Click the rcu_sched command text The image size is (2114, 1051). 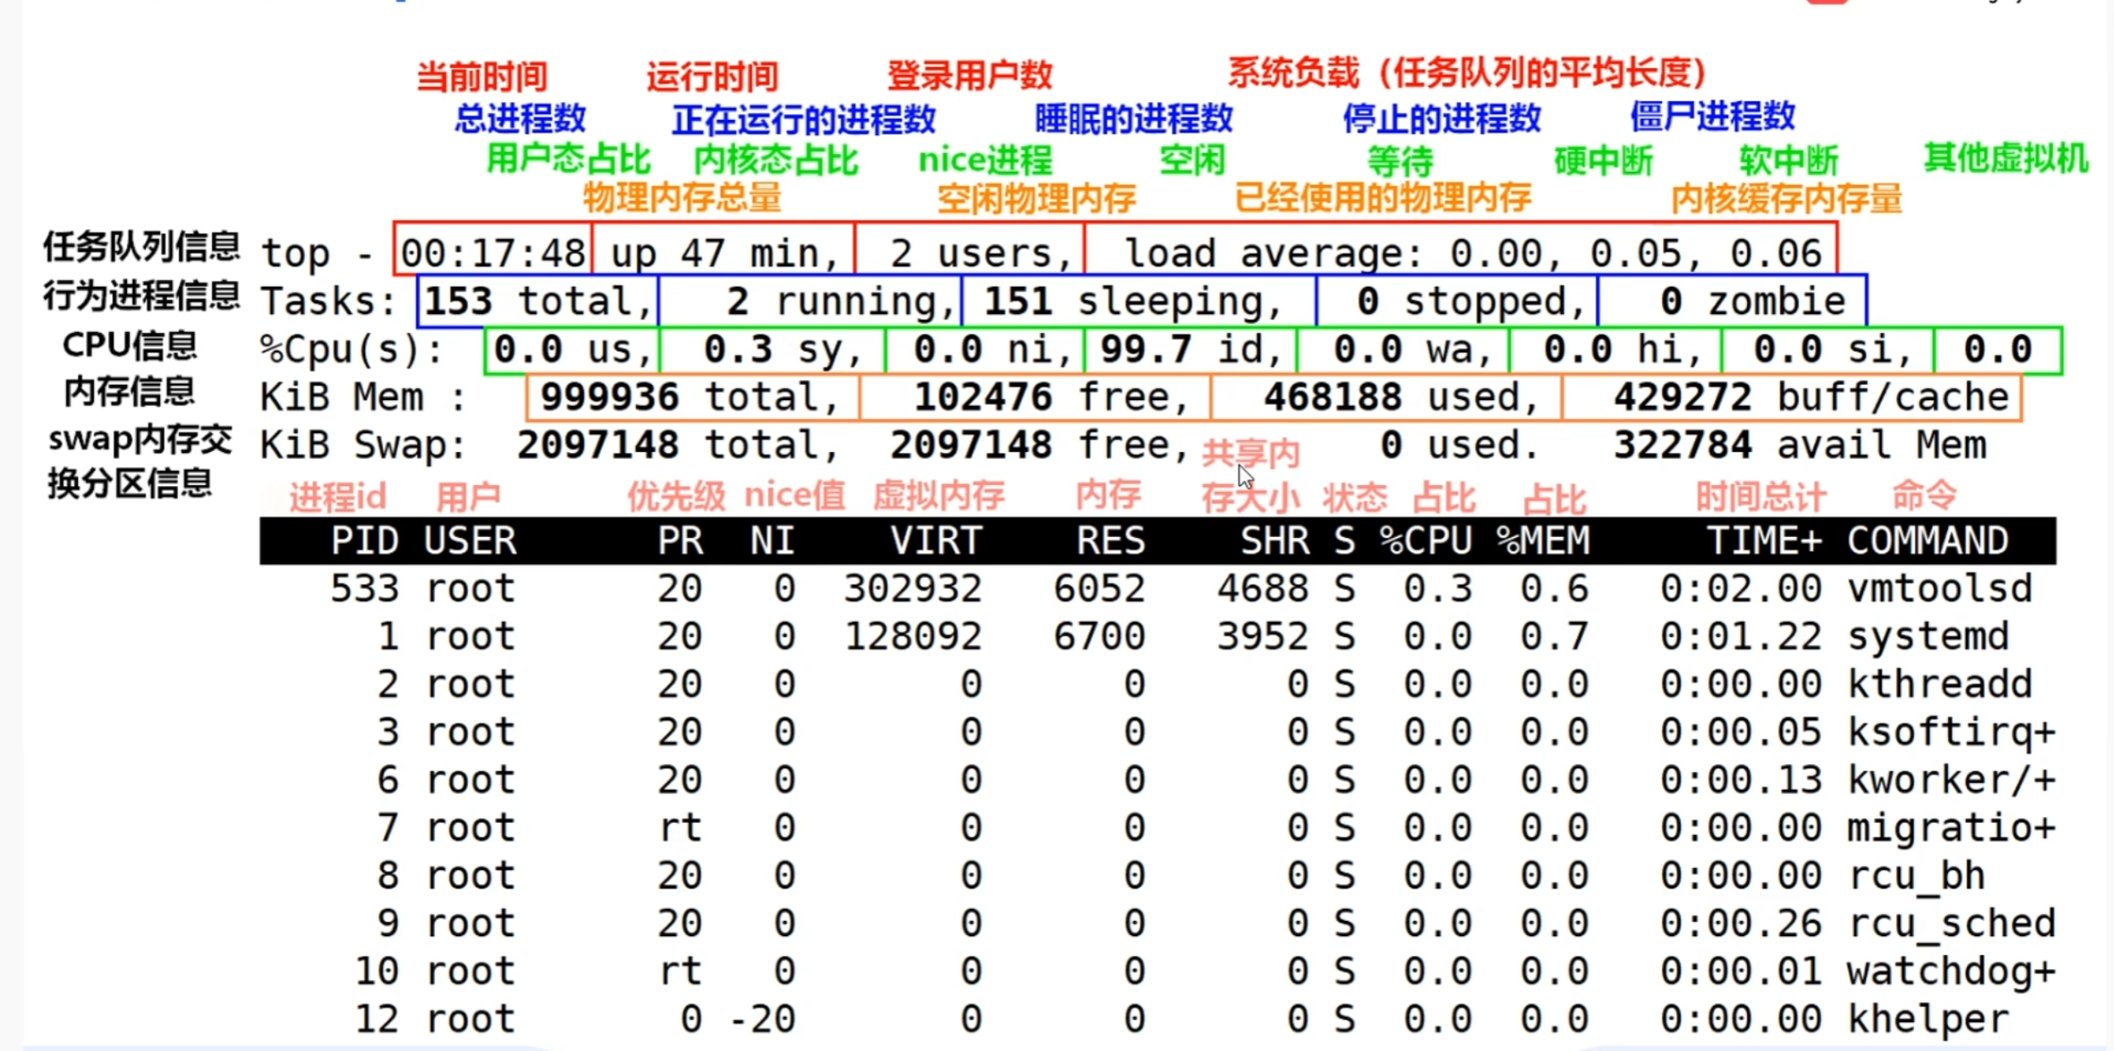(1951, 923)
